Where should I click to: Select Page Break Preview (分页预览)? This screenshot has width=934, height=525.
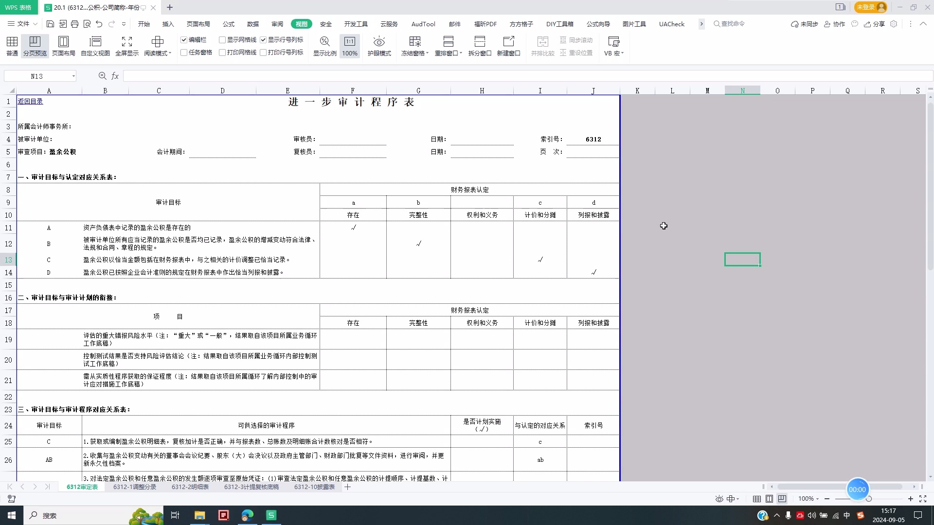point(35,46)
